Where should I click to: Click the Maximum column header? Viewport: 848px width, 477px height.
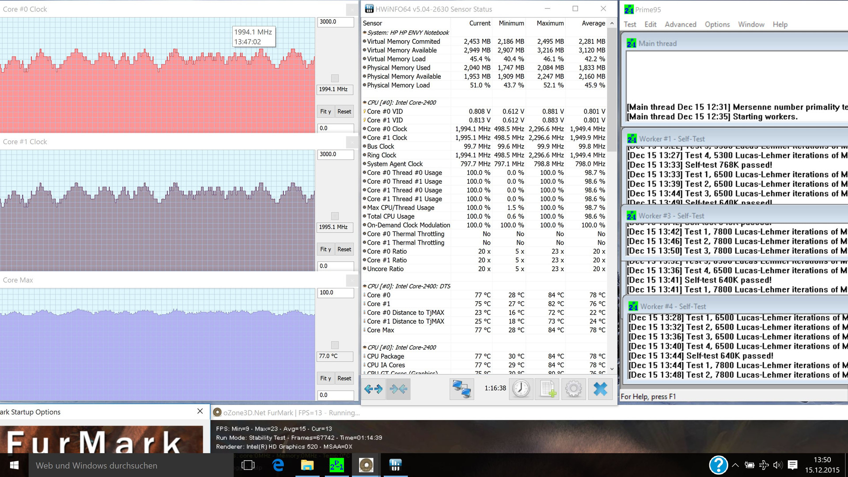[550, 23]
